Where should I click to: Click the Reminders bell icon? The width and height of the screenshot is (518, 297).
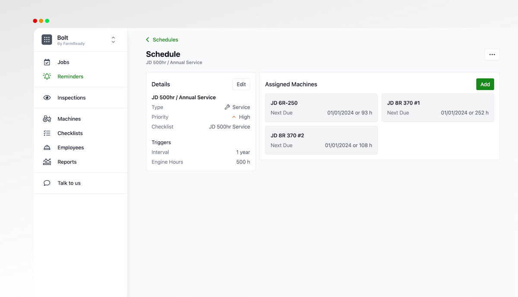(47, 76)
